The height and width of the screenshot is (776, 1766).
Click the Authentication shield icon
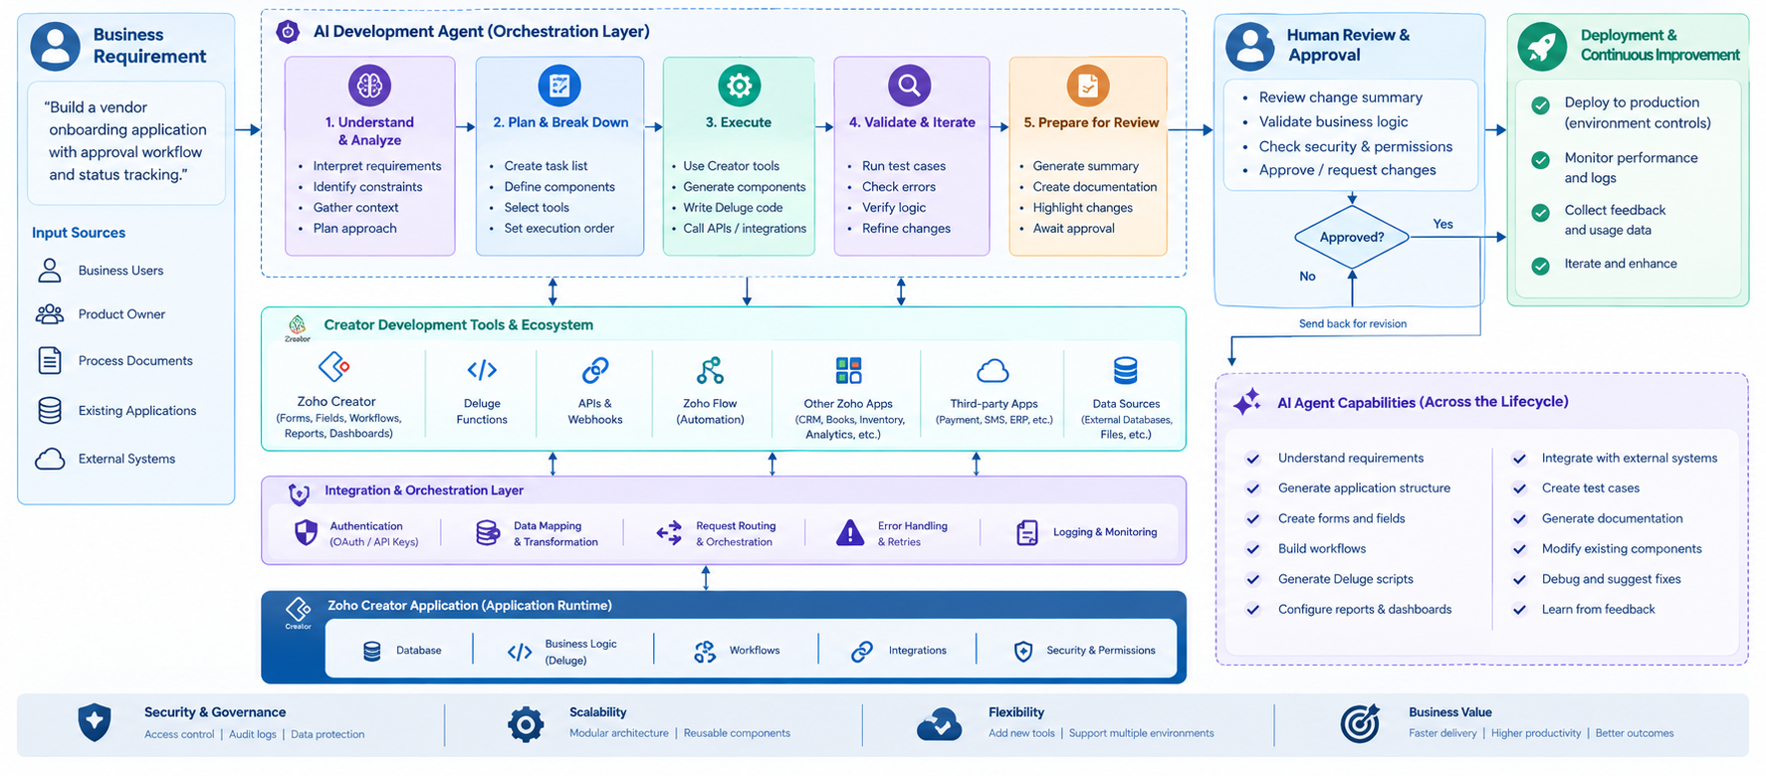(306, 533)
